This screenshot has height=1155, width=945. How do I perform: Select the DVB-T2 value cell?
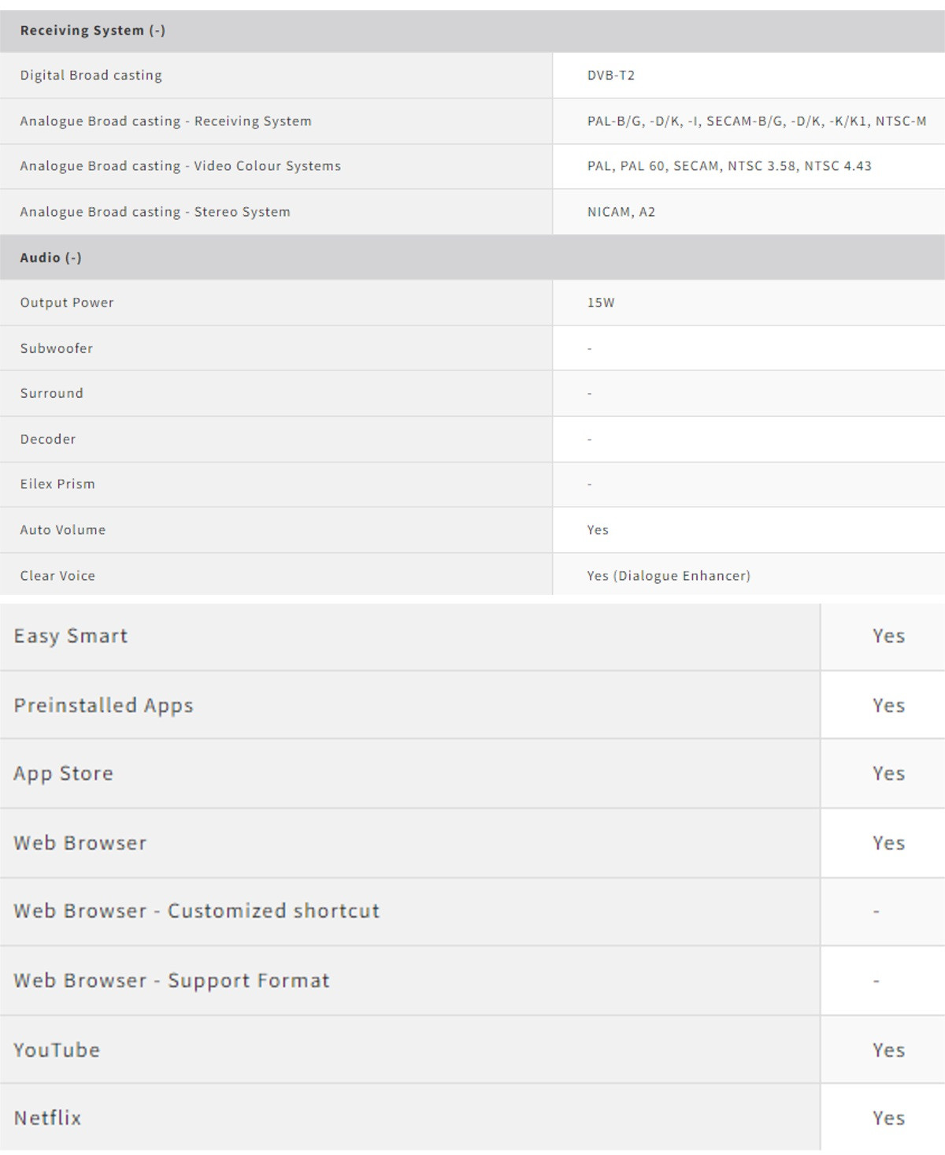611,76
